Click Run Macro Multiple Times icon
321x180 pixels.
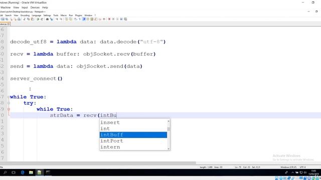pos(121,19)
